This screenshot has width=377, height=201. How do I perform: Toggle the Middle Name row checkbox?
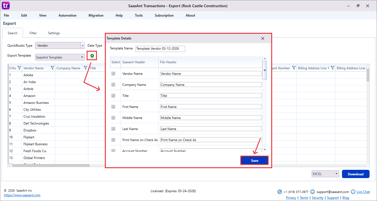tap(113, 118)
